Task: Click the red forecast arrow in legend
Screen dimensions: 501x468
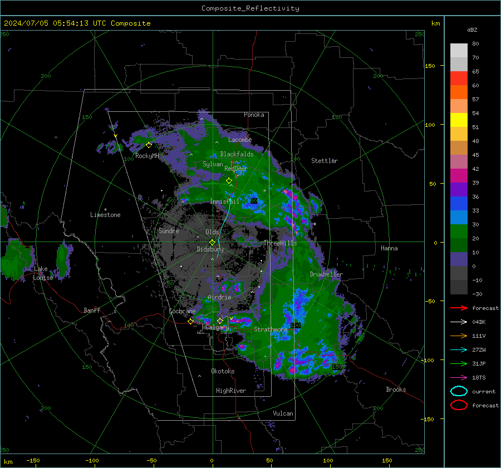Action: [459, 308]
